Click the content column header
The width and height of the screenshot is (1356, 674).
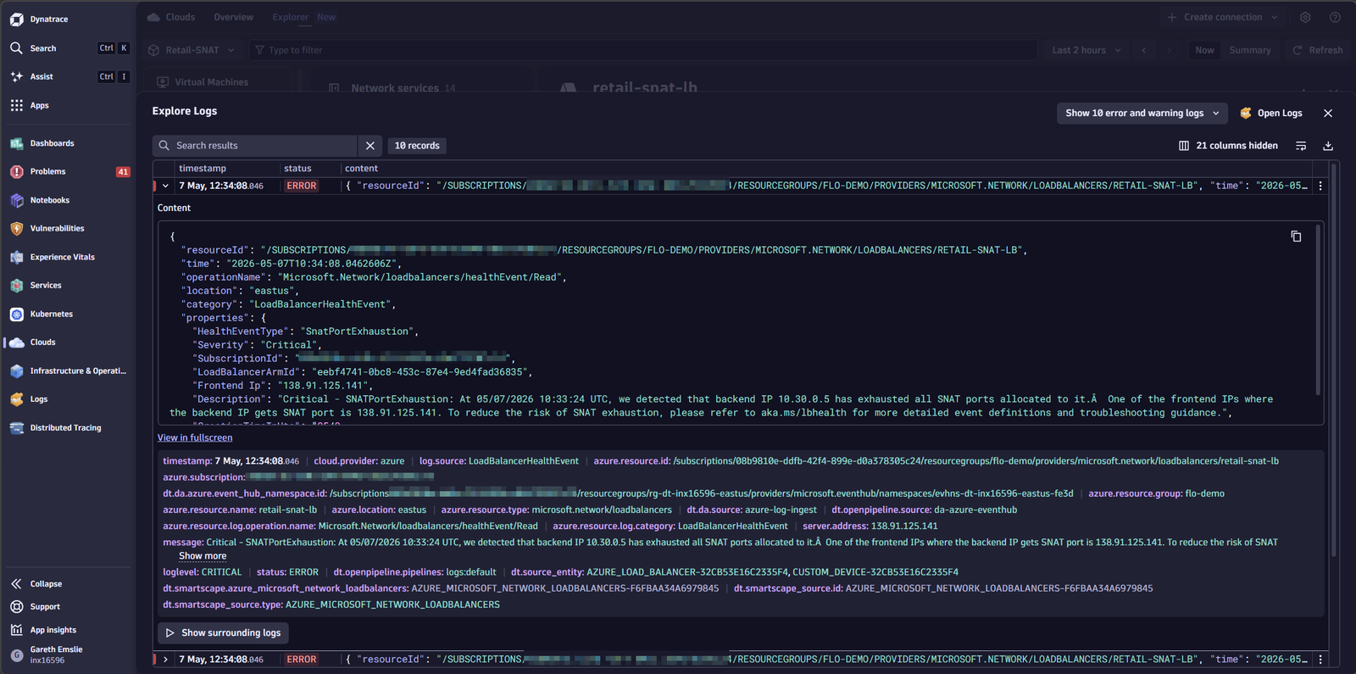coord(362,169)
